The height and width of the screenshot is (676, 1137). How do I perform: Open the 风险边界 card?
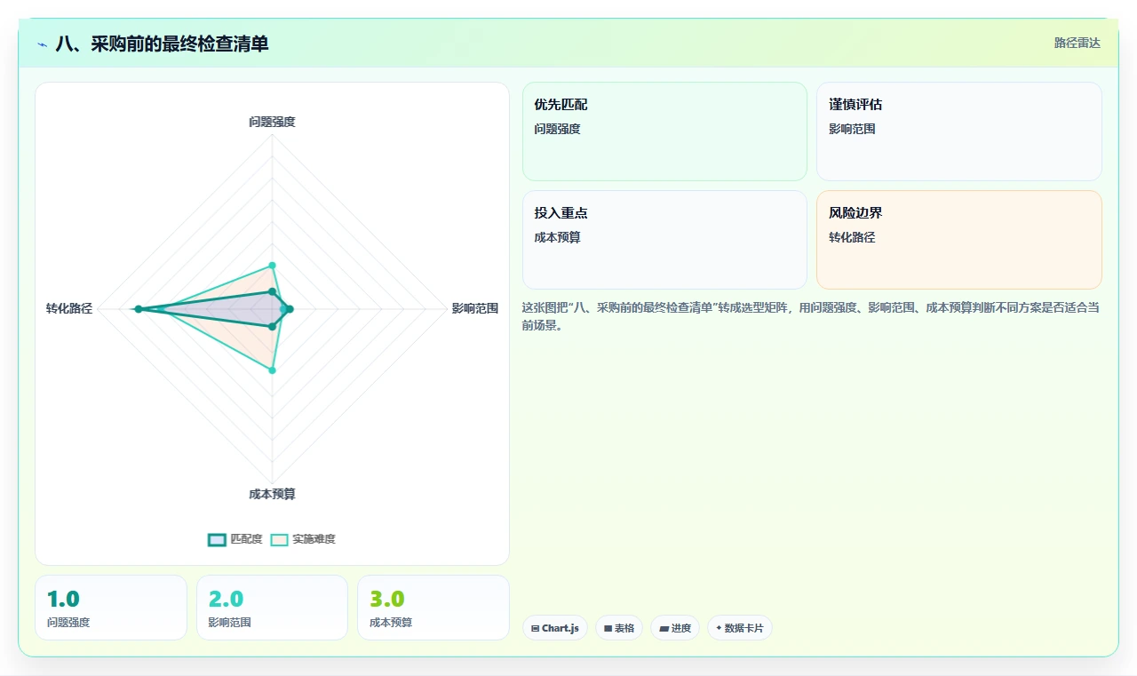click(959, 240)
